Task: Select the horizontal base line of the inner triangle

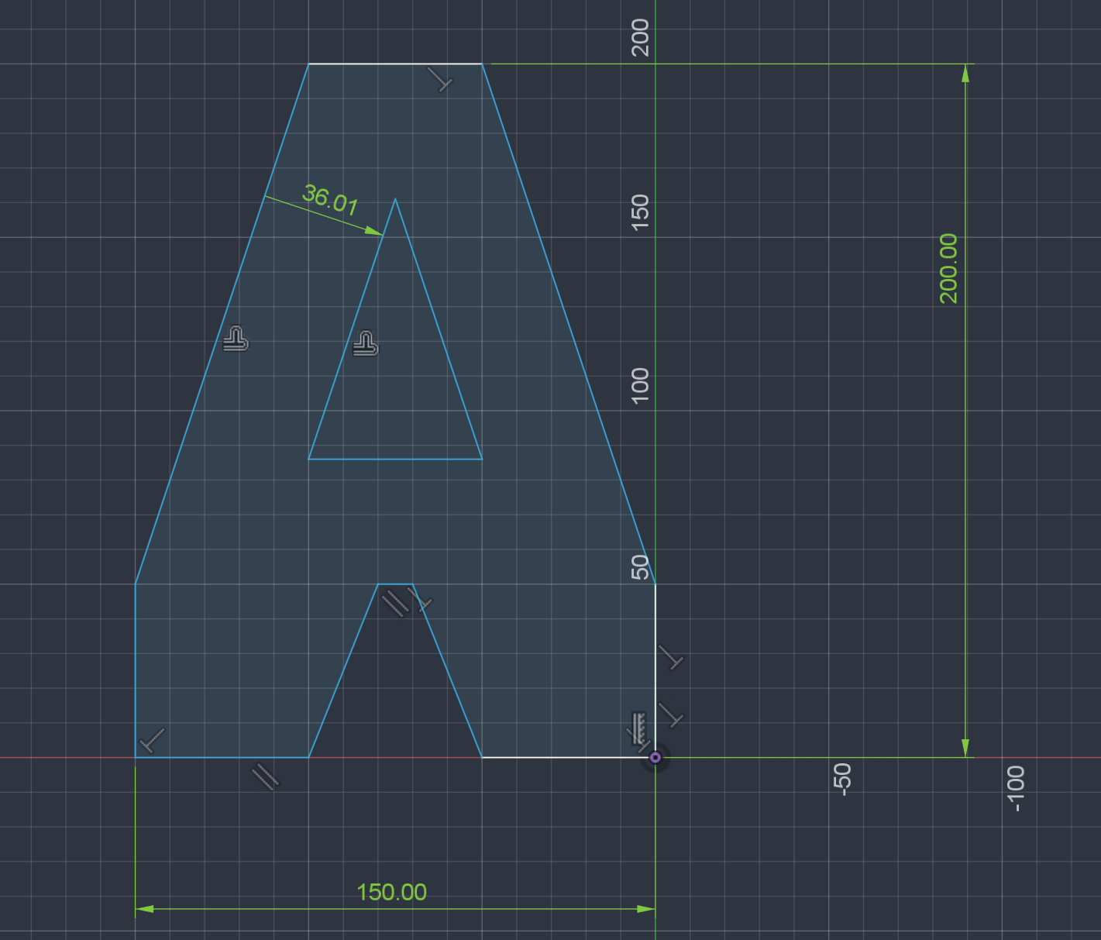Action: pyautogui.click(x=395, y=459)
